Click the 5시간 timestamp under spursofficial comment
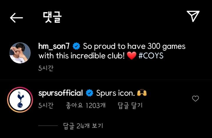 46,105
